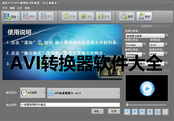The image size is (174, 121).
Task: Expand the 128 kbps audio bitrate dropdown
Action: pyautogui.click(x=144, y=54)
